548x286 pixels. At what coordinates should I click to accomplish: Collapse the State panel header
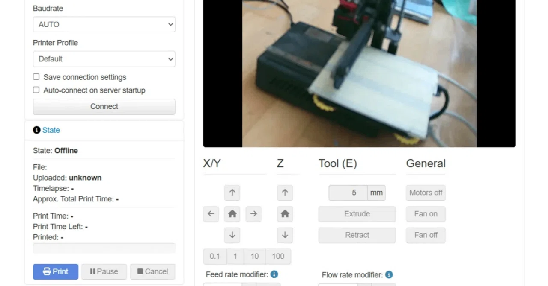[51, 130]
